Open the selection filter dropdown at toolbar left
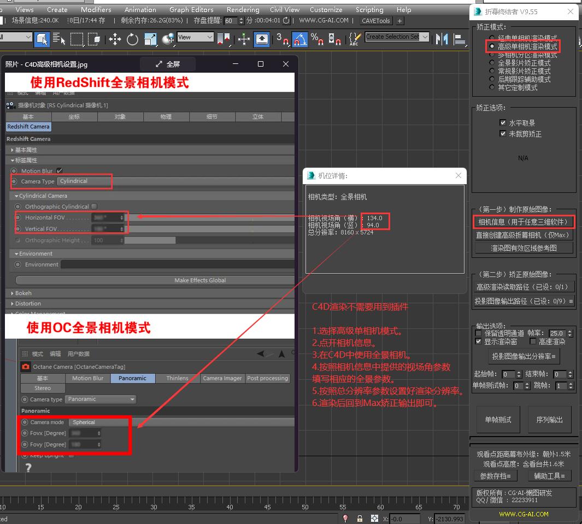The image size is (582, 524). pyautogui.click(x=16, y=37)
